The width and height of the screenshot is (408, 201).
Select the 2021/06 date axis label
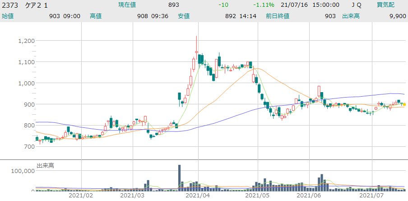coord(309,196)
